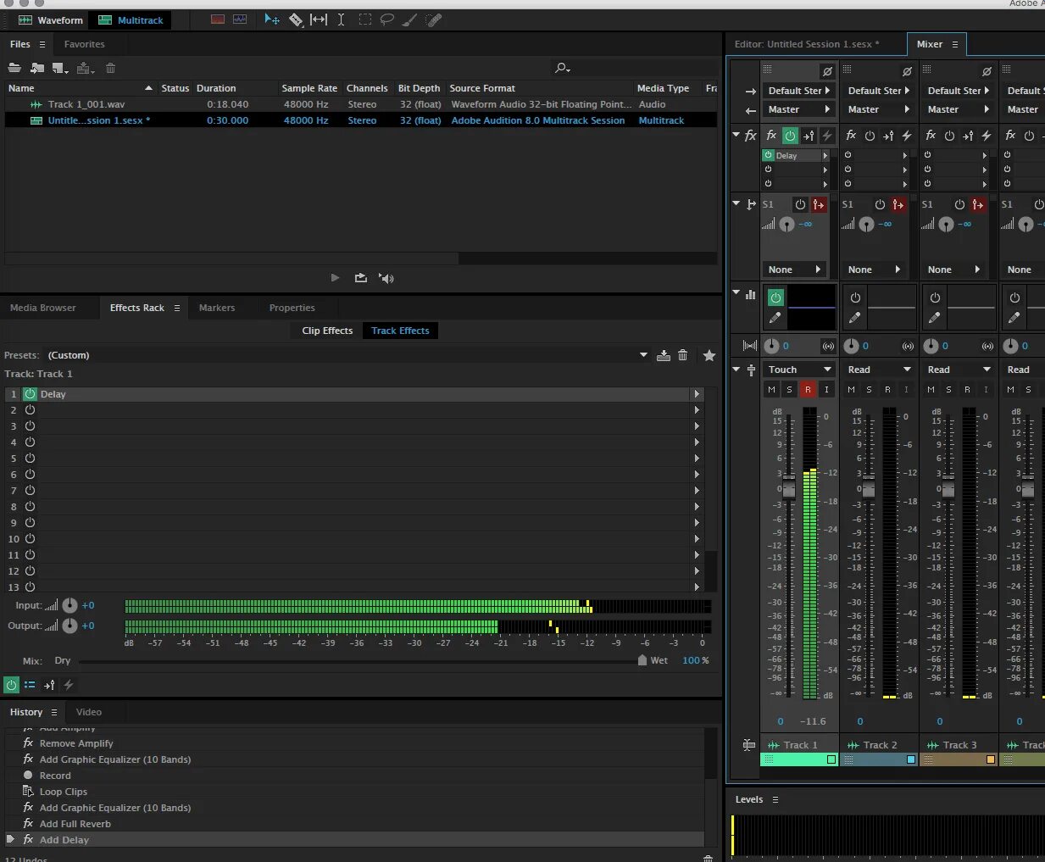Switch to Clip Effects
Image resolution: width=1045 pixels, height=862 pixels.
coord(327,331)
